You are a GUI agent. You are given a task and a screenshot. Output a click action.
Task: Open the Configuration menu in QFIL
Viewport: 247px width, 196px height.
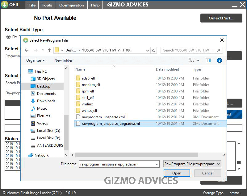pos(72,5)
